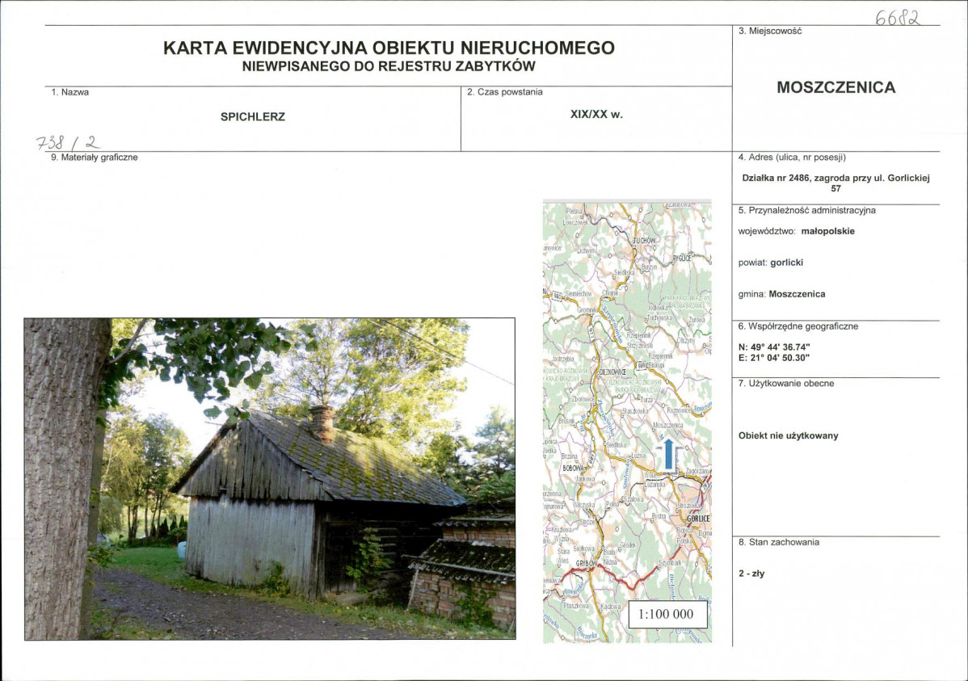This screenshot has width=968, height=681.
Task: Click the GRYBÓW label on the map
Action: (587, 564)
